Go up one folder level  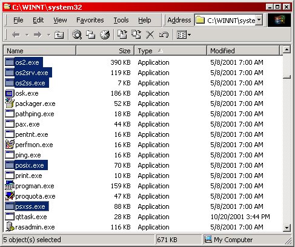pos(59,35)
